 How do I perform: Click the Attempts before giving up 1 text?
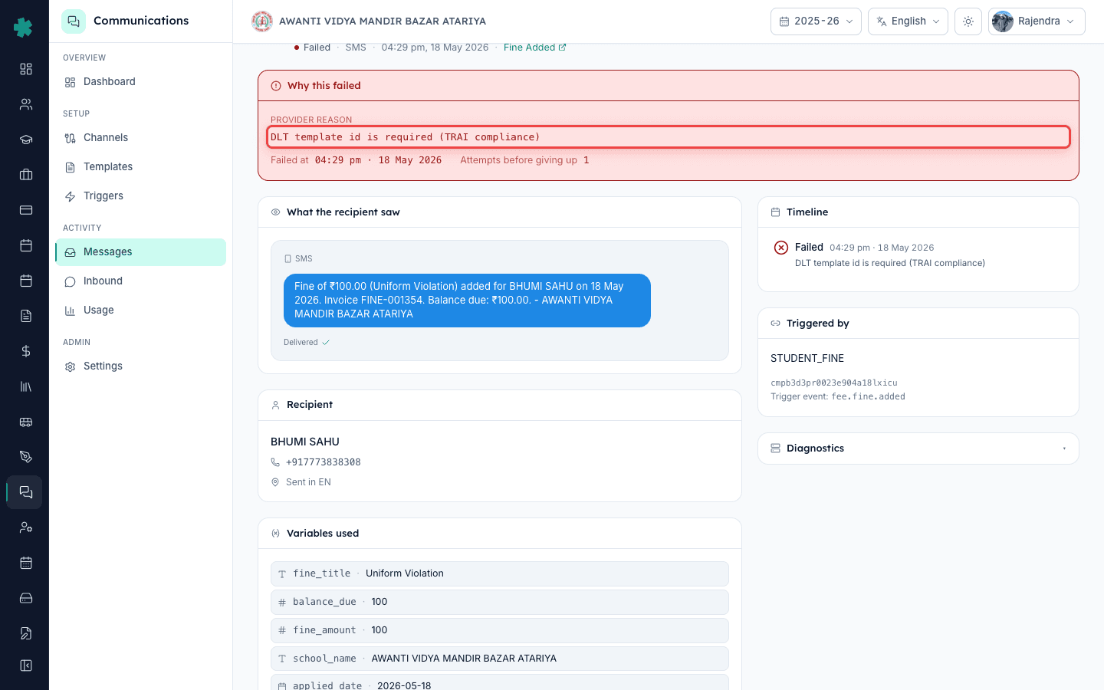pos(524,160)
